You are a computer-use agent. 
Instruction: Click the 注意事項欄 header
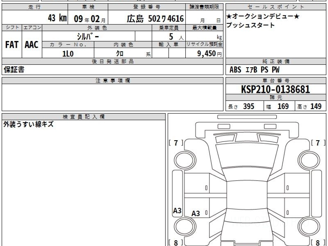tap(112, 81)
